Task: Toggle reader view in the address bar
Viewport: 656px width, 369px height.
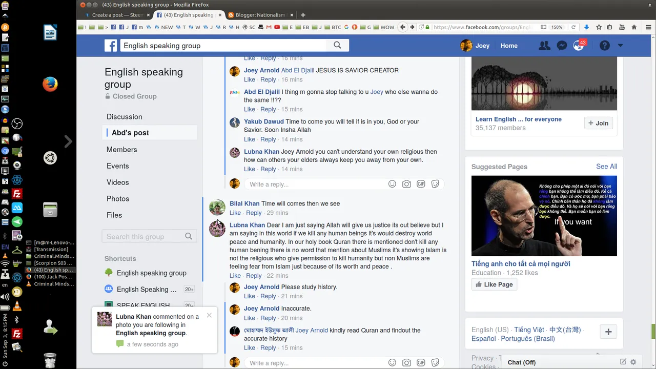Action: [x=544, y=27]
